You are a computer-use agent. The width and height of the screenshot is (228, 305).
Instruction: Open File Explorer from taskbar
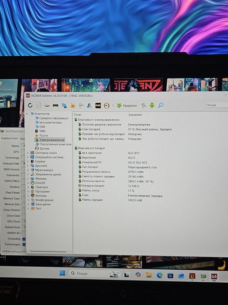pos(149,275)
